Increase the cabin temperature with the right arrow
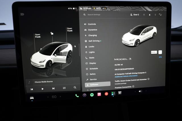This screenshot has height=121, width=182. 60,96
